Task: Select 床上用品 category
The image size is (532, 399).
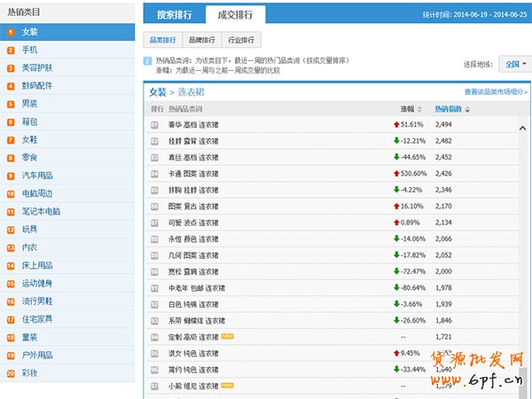Action: tap(67, 266)
